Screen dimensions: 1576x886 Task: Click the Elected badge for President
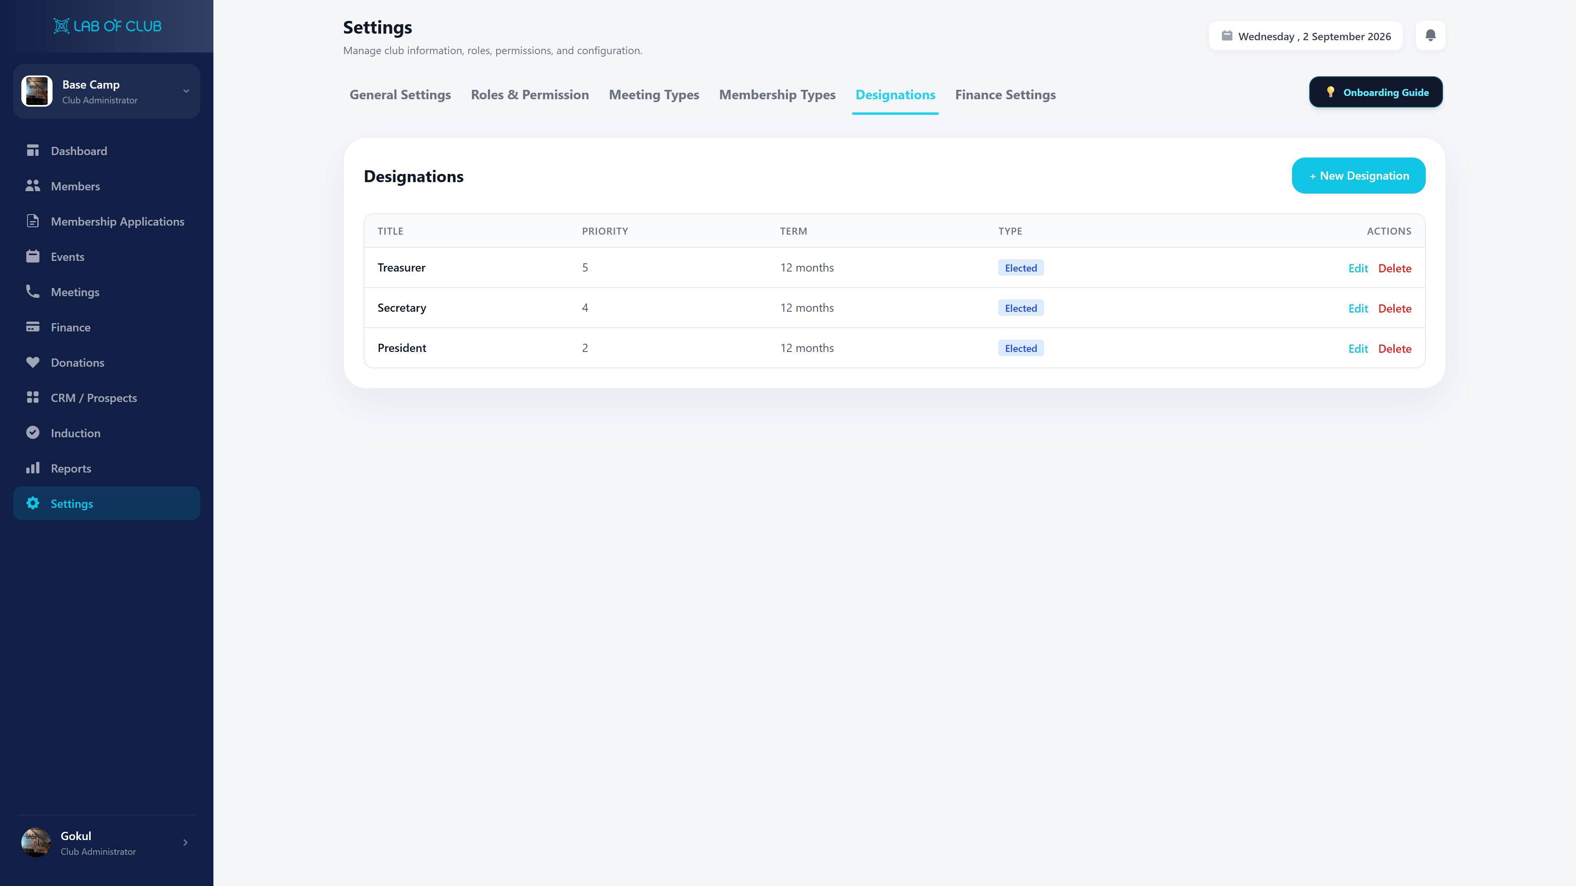1020,349
